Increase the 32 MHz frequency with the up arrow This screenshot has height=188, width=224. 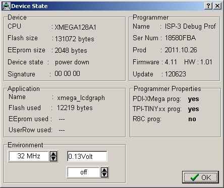click(x=53, y=154)
